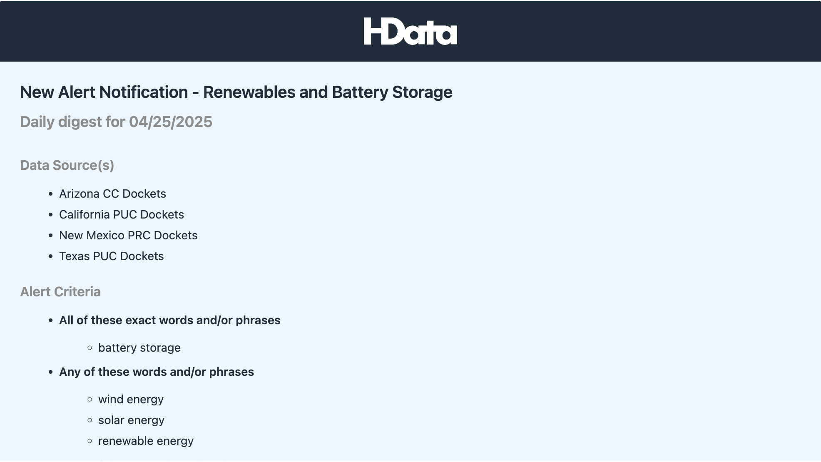
Task: Select the Daily digest date line
Action: [x=116, y=122]
